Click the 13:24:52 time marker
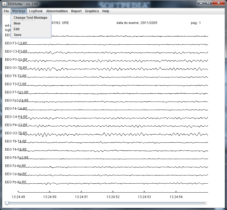227x210 pixels. point(113,197)
